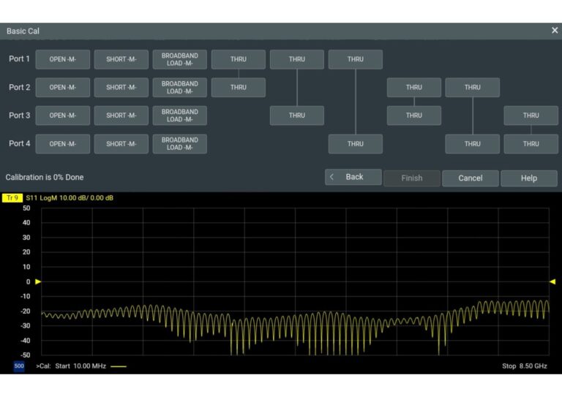Click the yellow trace line legend
Viewport: 562px width, 397px height.
point(119,366)
